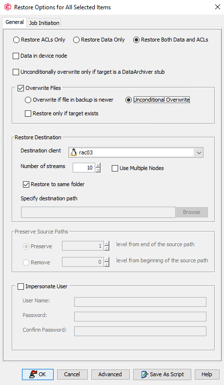
Task: Click the Cancel button
Action: pos(72,374)
